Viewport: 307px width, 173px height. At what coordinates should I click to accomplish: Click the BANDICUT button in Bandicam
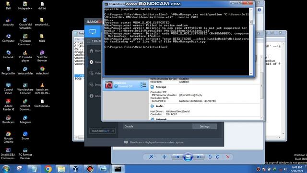(x=102, y=131)
